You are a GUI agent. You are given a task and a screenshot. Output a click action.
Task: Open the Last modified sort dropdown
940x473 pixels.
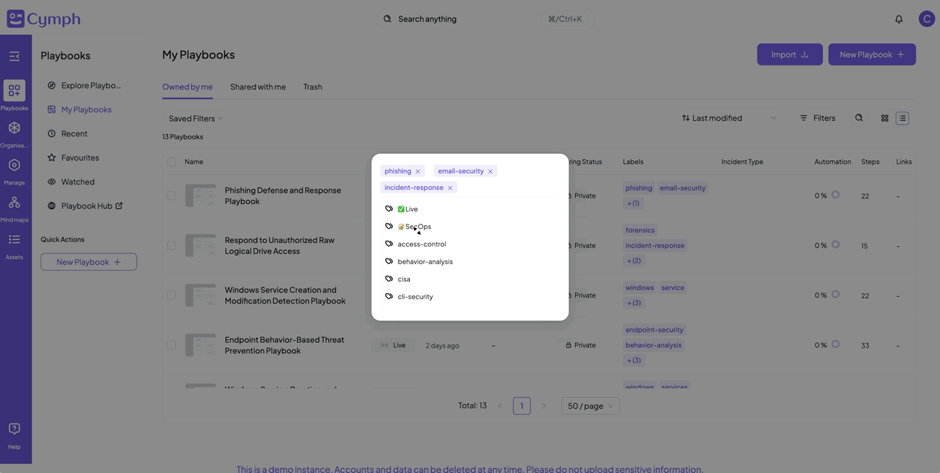(x=728, y=118)
